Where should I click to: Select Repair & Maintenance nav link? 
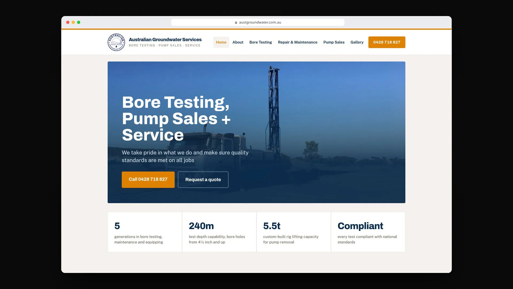pos(298,42)
